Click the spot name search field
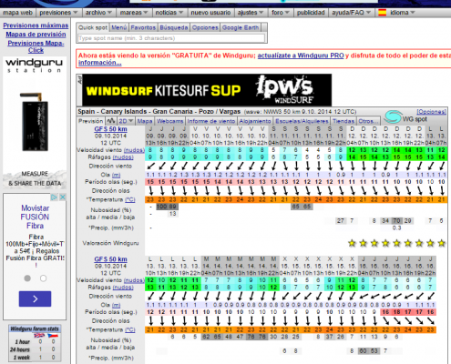 tap(171, 38)
